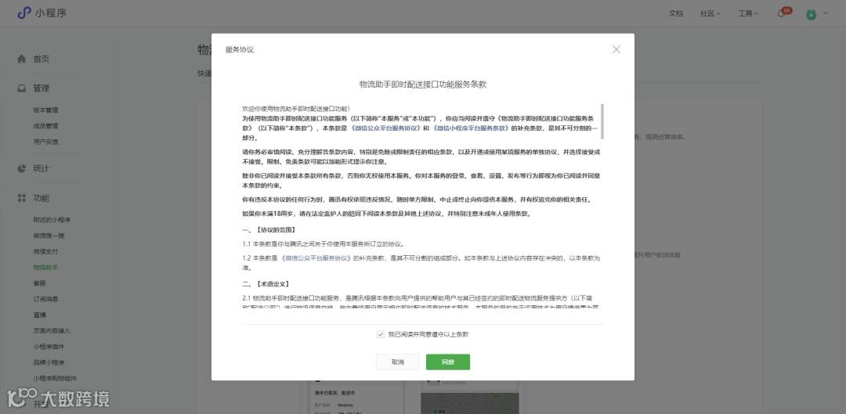
Task: Open 小程序购物组件 in the sidebar
Action: [x=55, y=378]
